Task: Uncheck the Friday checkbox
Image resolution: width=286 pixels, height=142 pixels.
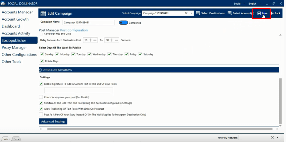Action: [x=126, y=54]
